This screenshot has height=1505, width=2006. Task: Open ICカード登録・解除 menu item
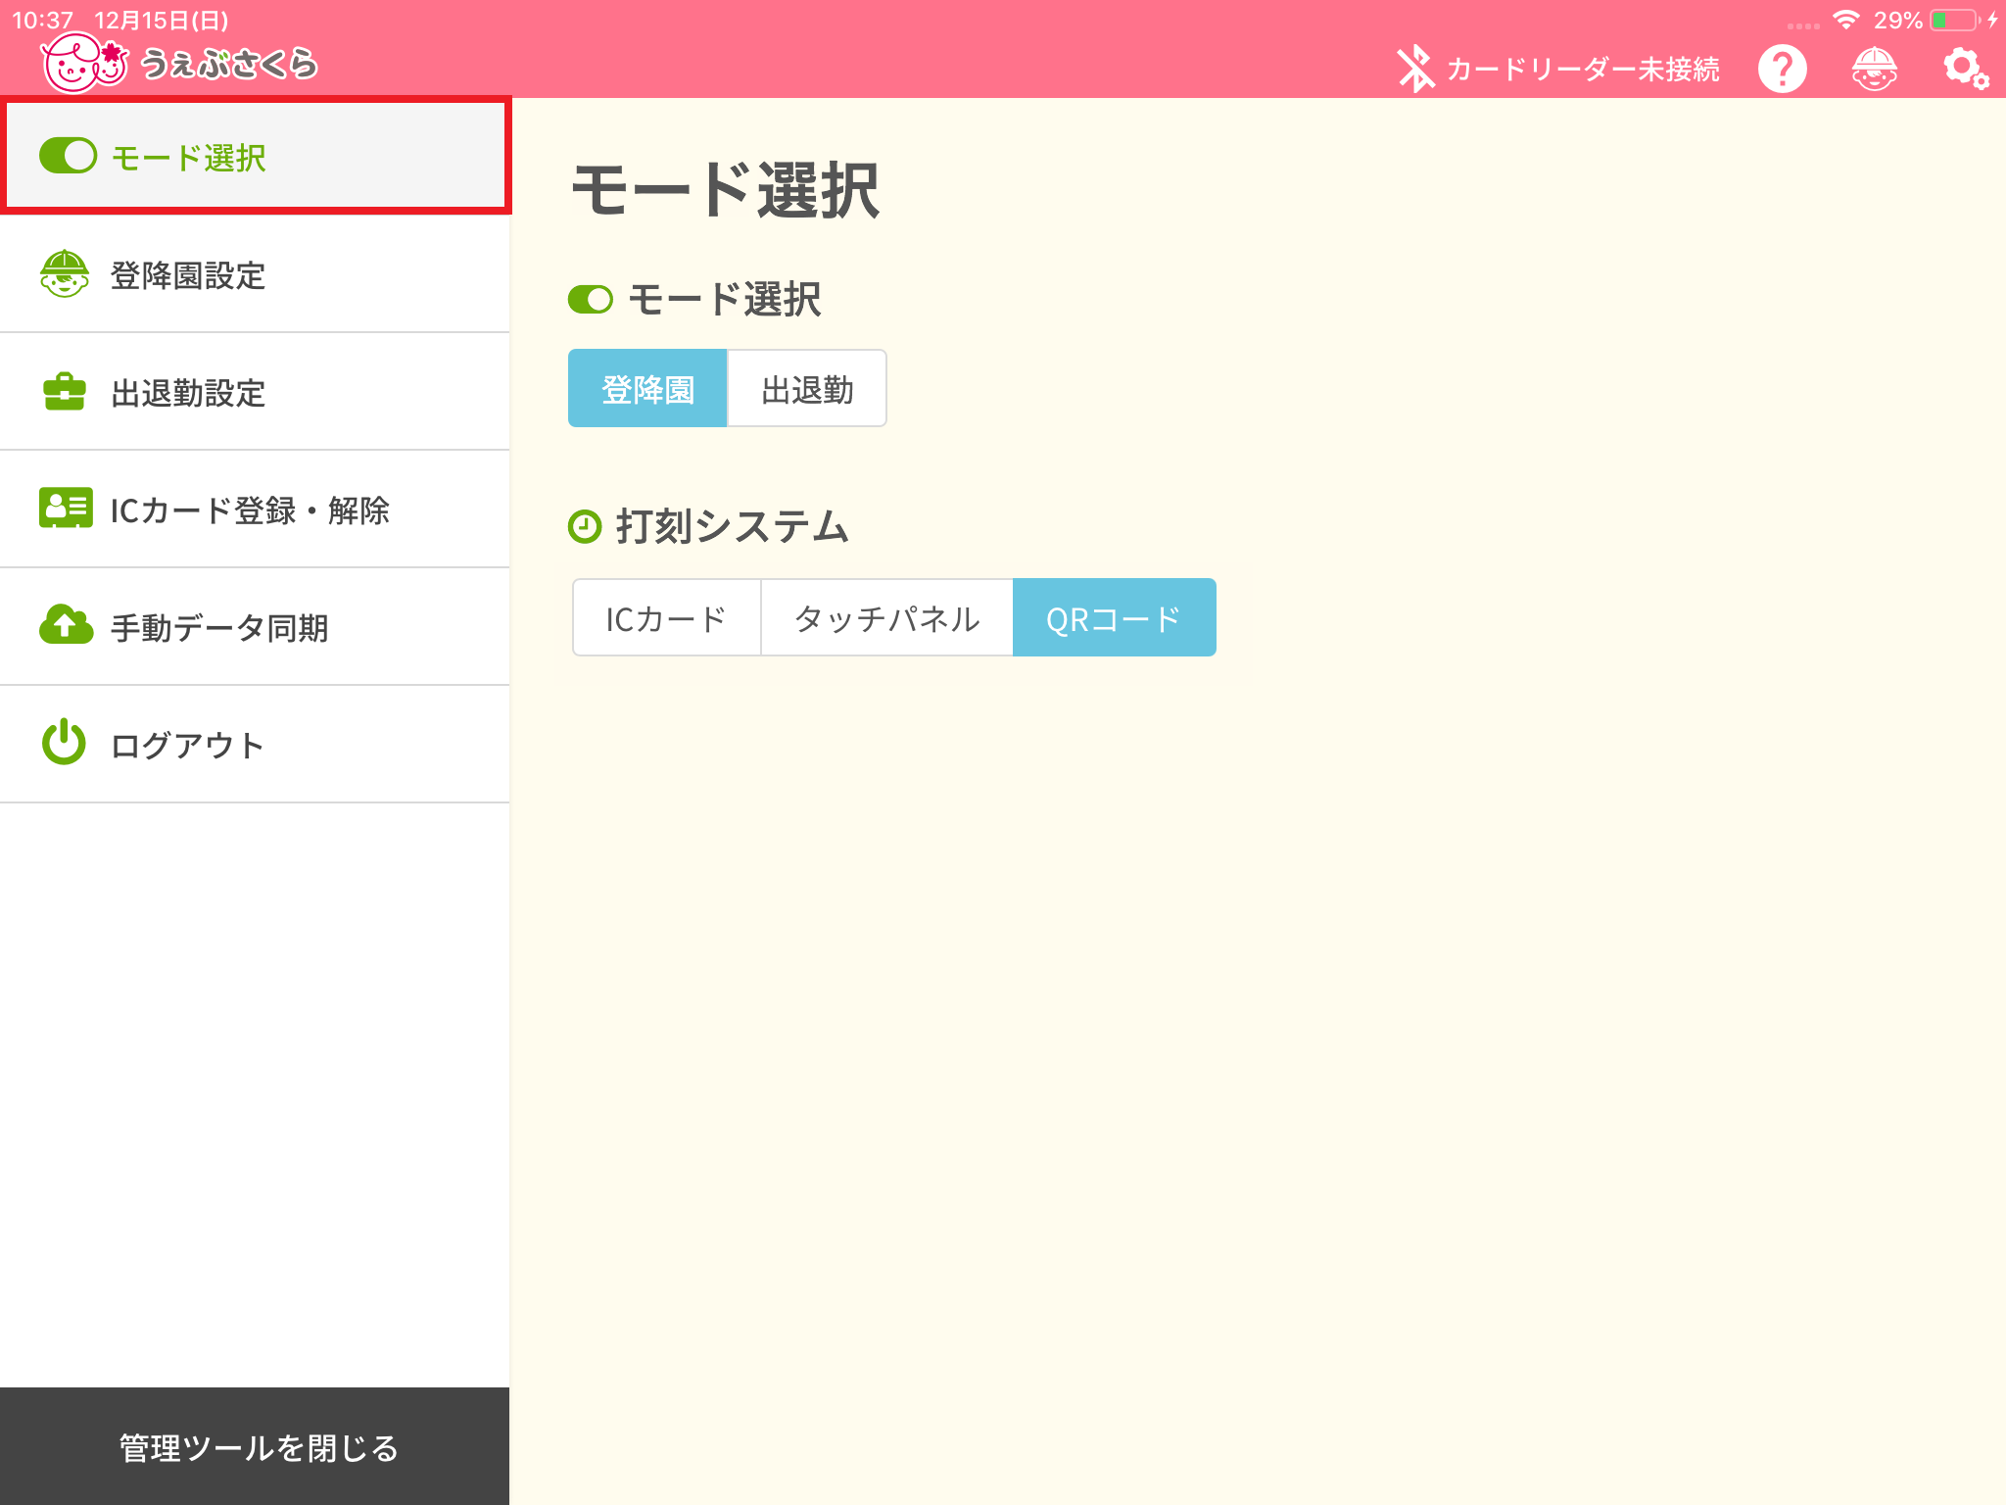click(x=255, y=510)
